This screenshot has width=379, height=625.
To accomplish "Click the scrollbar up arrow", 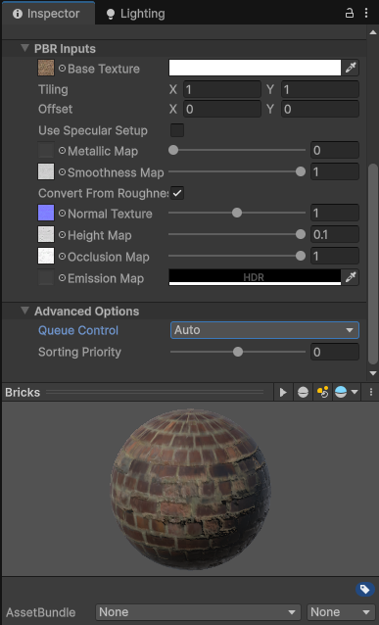I will 373,32.
